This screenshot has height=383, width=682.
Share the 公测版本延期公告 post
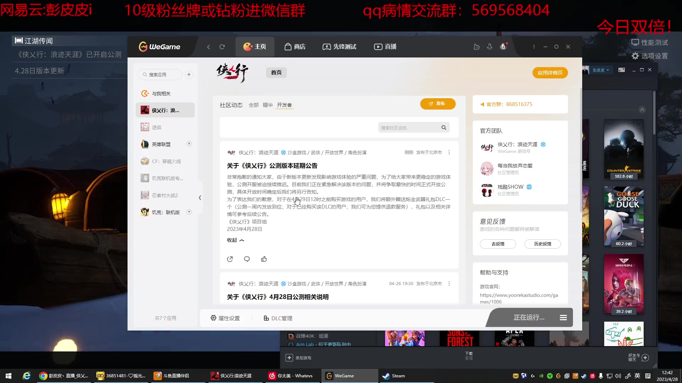(230, 259)
